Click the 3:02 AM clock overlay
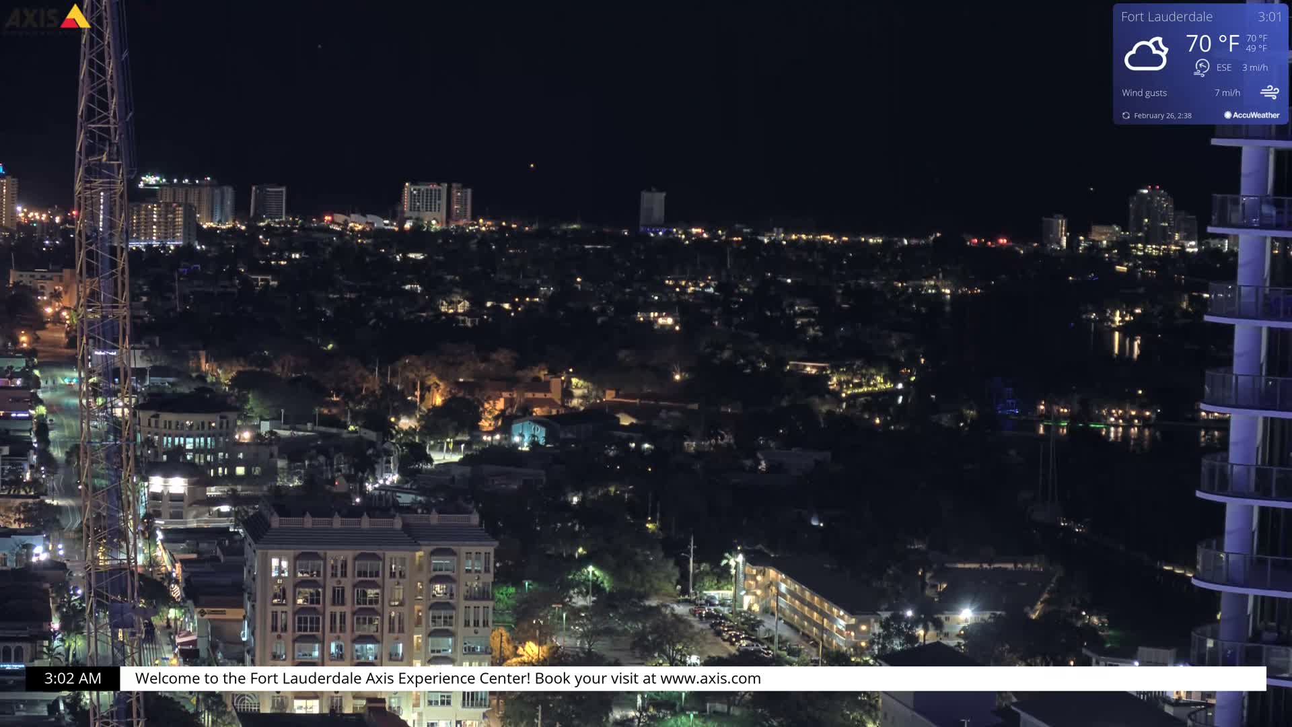 pos(73,679)
